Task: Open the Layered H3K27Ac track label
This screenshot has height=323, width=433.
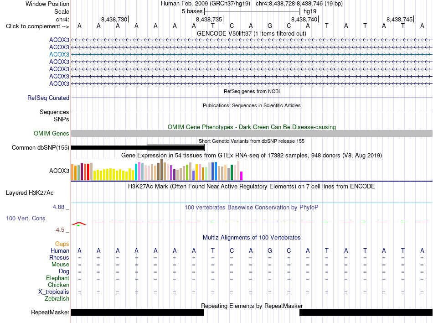Action: [30, 193]
